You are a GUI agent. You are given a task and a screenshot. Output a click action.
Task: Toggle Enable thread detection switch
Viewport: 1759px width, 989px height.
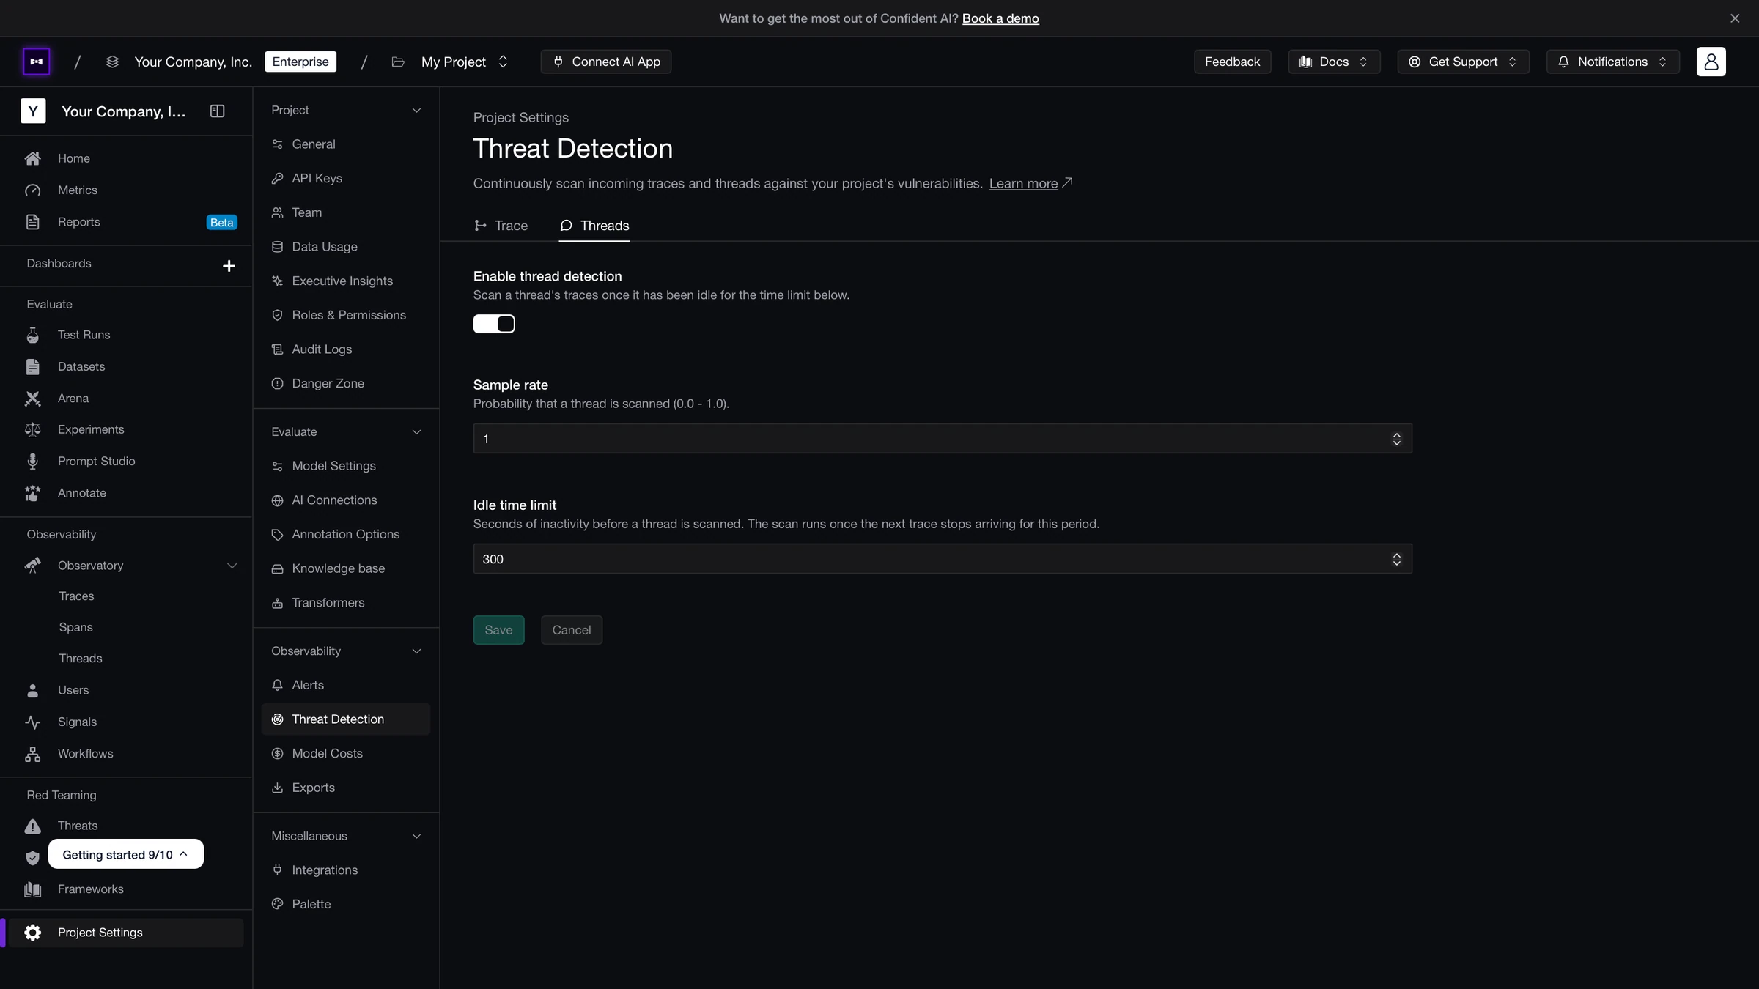[494, 324]
